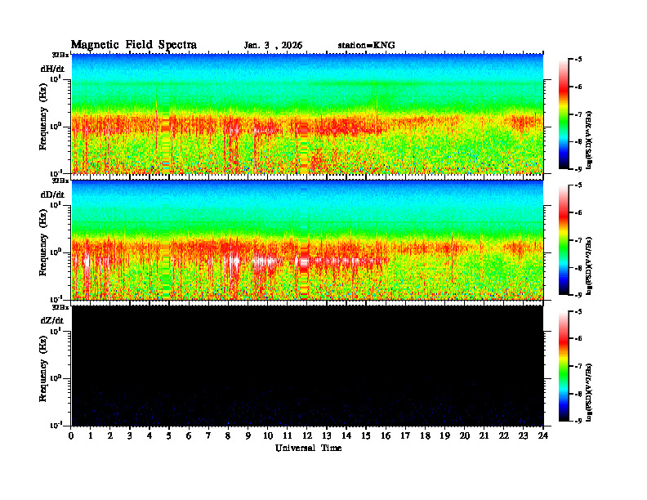Viewport: 647px width, 500px height.
Task: Click hour tick label "14" on time axis
Action: click(346, 435)
